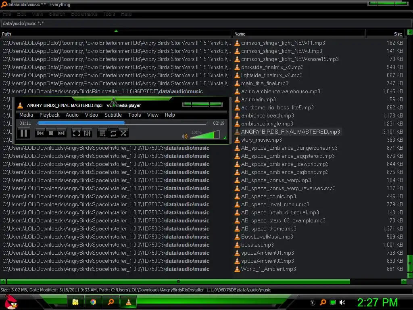Toggle loop mode in VLC

click(113, 133)
